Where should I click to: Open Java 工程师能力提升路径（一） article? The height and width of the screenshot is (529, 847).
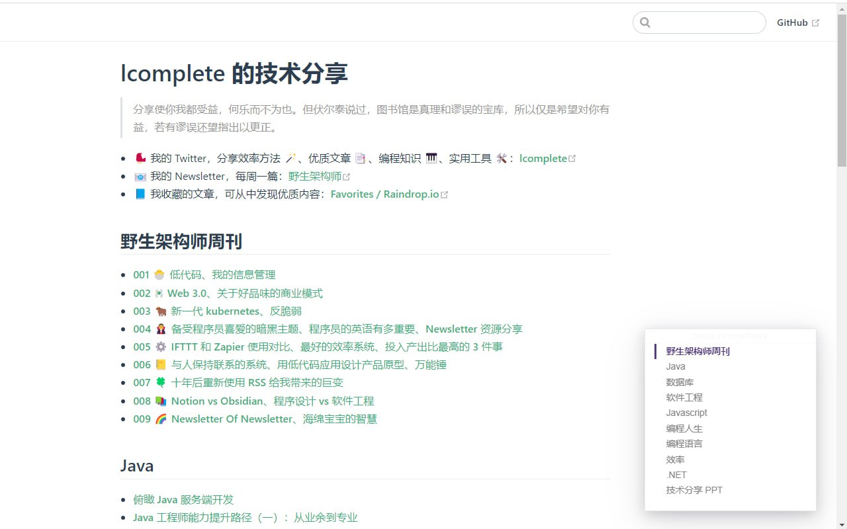click(245, 517)
